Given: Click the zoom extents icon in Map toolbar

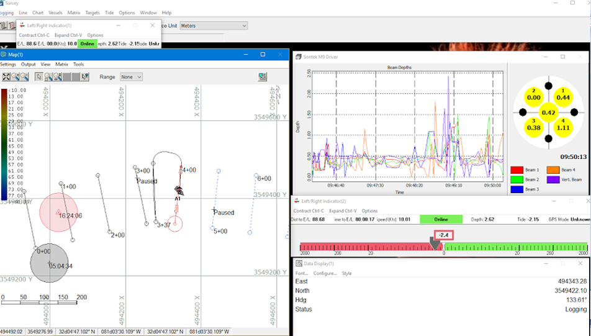Looking at the screenshot, I should click(6, 77).
